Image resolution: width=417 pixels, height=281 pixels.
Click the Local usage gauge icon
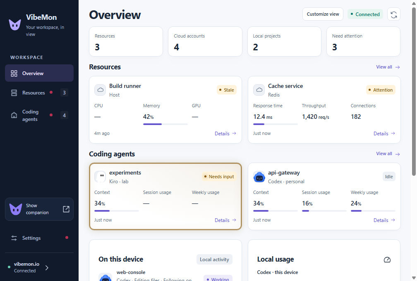387,260
